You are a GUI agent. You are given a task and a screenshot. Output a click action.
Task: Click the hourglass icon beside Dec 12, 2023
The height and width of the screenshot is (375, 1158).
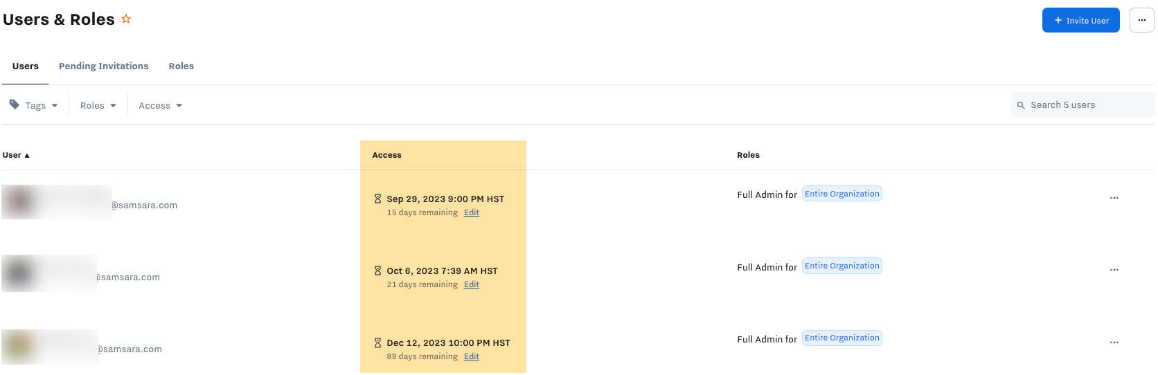click(377, 342)
